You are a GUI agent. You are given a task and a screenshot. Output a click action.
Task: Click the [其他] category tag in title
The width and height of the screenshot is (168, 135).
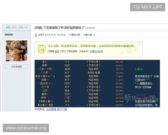[x=38, y=28]
